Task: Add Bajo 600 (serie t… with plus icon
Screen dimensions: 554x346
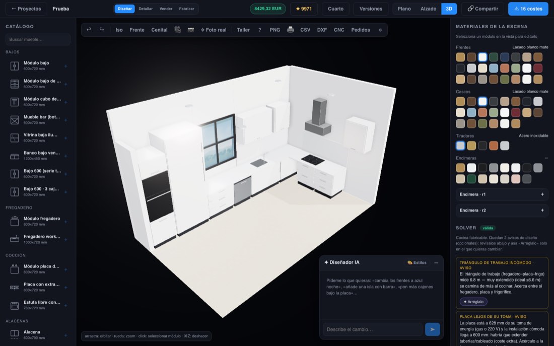Action: point(65,174)
